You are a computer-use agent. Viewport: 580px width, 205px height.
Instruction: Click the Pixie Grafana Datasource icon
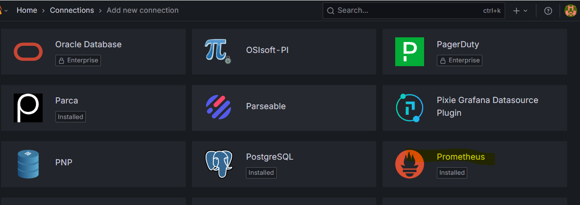[409, 108]
